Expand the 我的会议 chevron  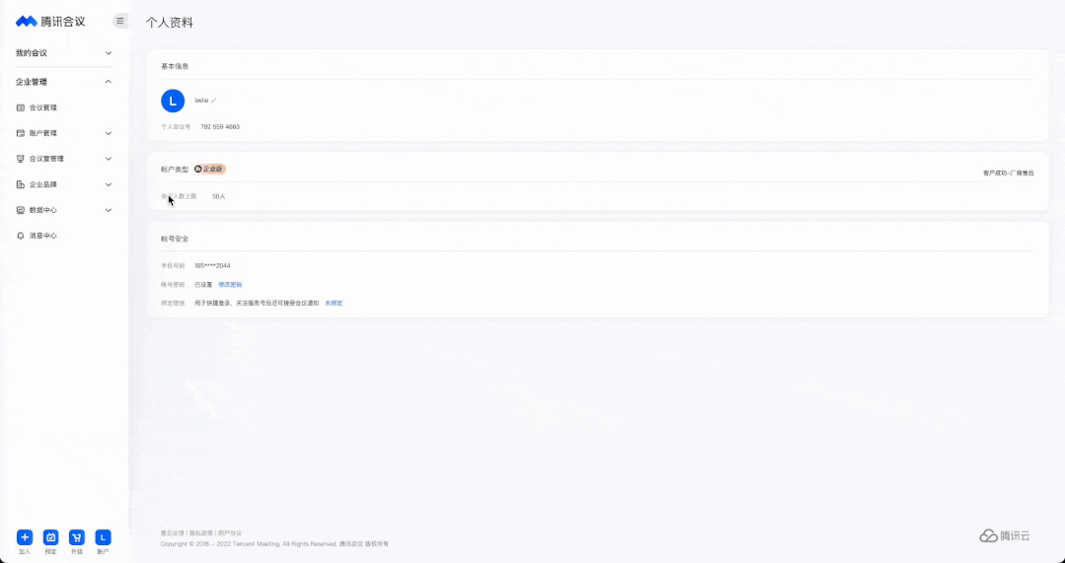(x=109, y=53)
